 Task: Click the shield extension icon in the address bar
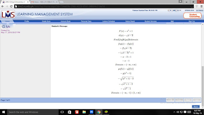(197, 6)
